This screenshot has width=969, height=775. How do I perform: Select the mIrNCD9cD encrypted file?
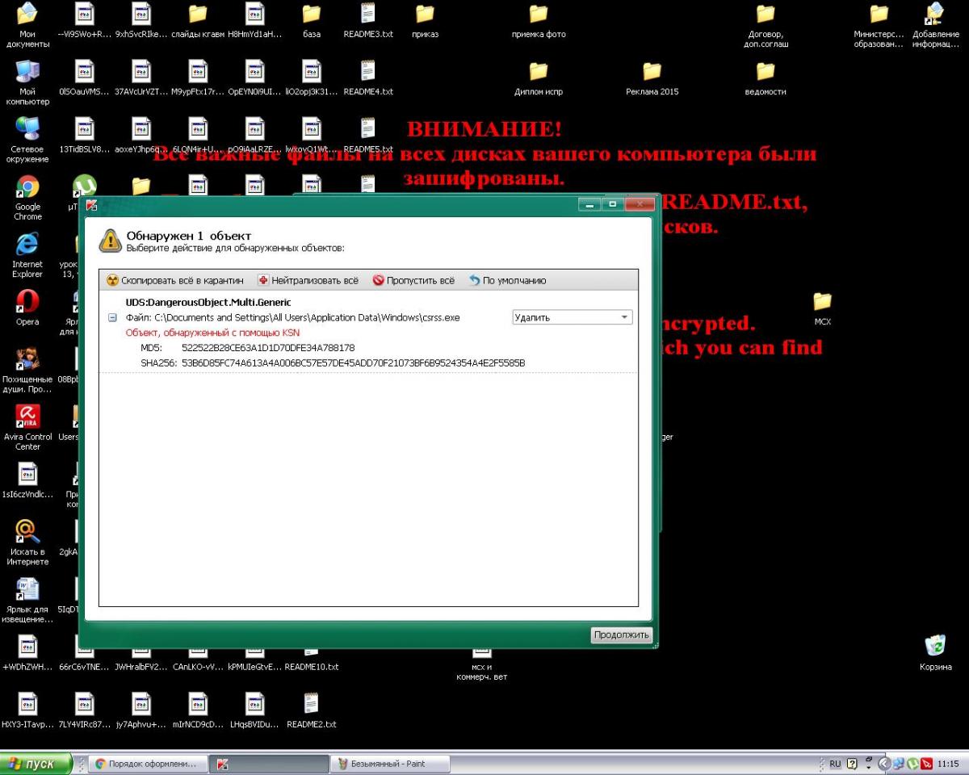198,710
